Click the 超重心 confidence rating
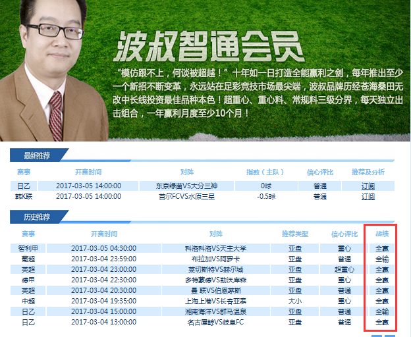Viewport: 411px width, 337px height. click(344, 269)
